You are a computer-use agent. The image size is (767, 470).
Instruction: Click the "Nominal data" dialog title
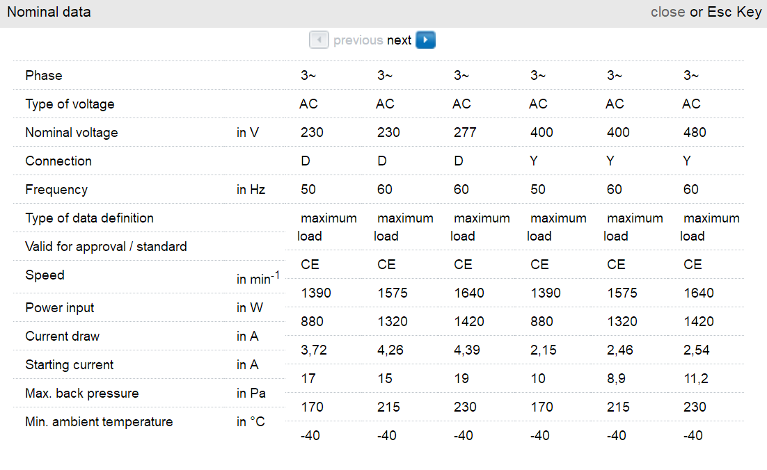[x=49, y=12]
